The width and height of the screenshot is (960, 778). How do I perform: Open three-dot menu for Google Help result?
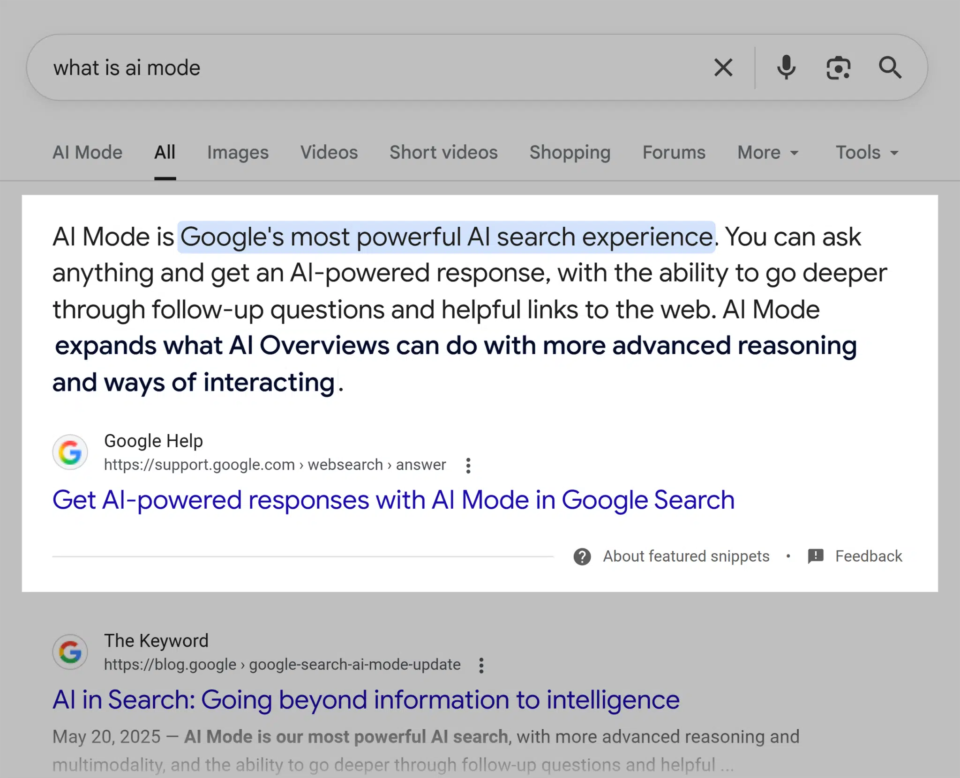pos(468,466)
